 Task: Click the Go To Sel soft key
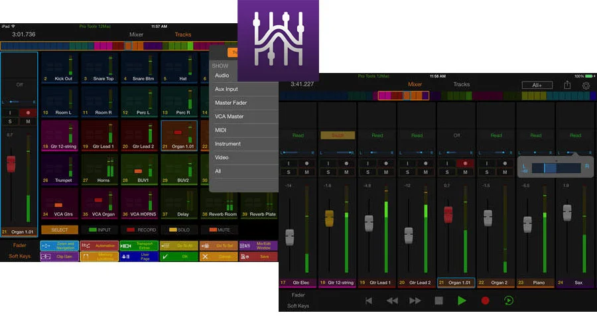coord(218,245)
